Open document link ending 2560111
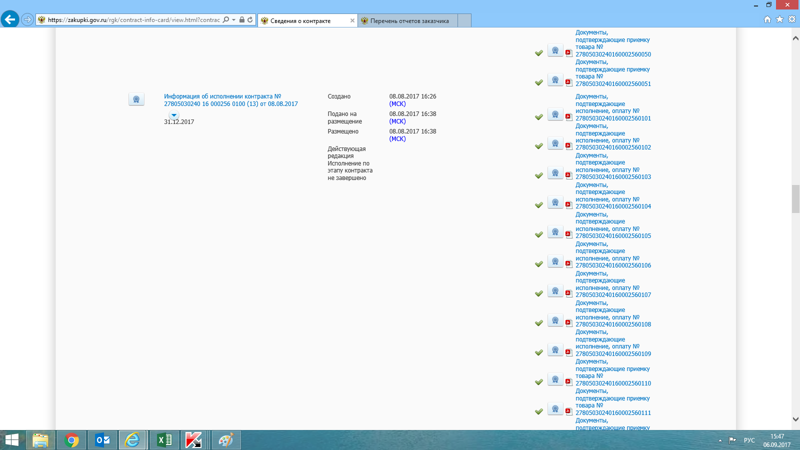 (613, 402)
